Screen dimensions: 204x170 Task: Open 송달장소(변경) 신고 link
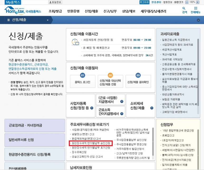tap(83, 134)
